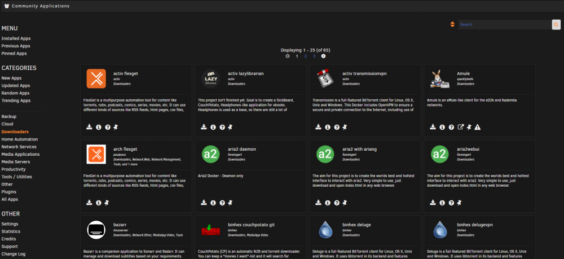Pin the activ flexget app

pyautogui.click(x=116, y=127)
